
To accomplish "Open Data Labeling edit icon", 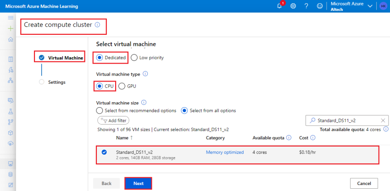I will [x=11, y=185].
